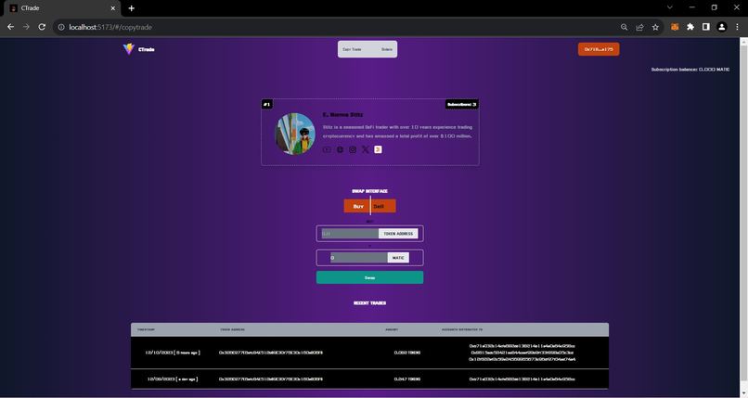Click the green Swap button
Viewport: 748px width, 398px height.
tap(369, 277)
